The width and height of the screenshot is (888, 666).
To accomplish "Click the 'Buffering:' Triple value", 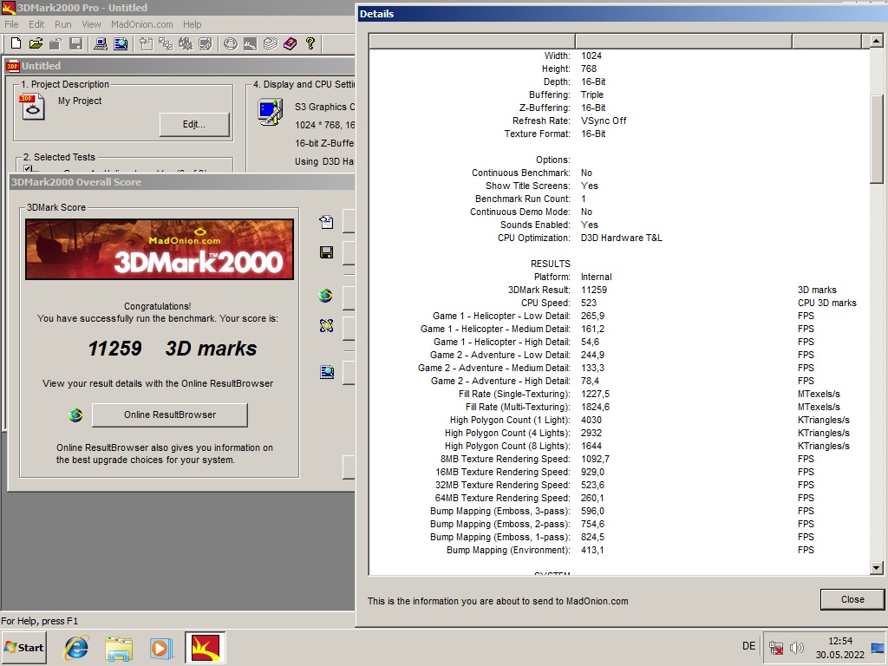I will tap(591, 95).
